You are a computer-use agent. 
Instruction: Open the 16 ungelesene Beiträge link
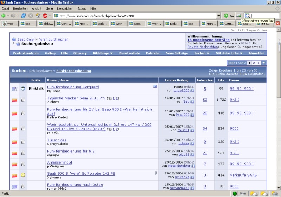point(208,40)
